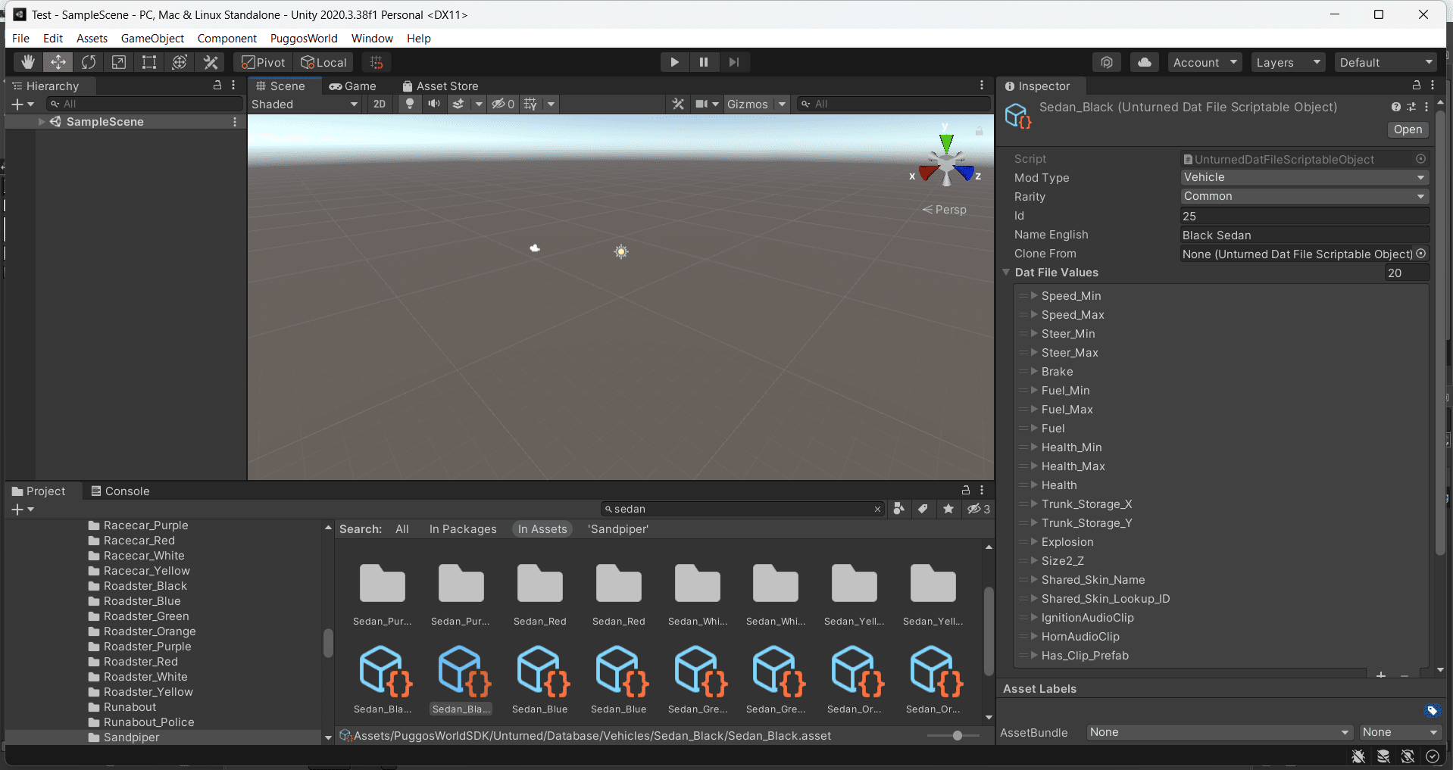Open the Component menu

[227, 38]
